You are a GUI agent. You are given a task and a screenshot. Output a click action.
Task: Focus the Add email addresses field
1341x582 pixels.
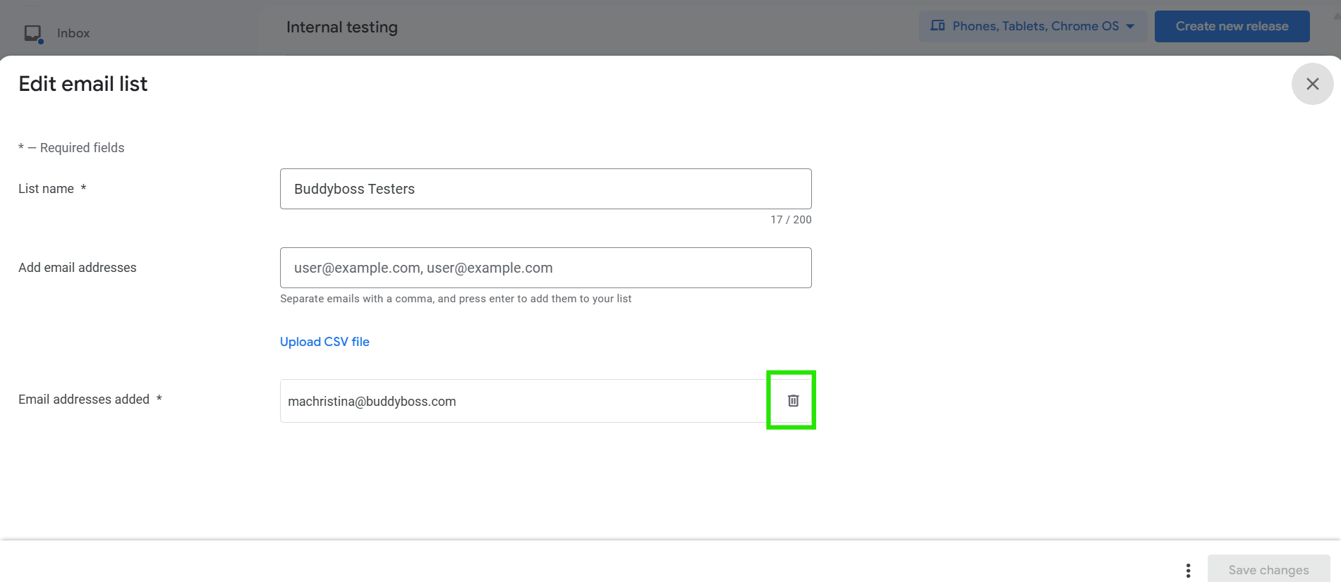click(545, 268)
